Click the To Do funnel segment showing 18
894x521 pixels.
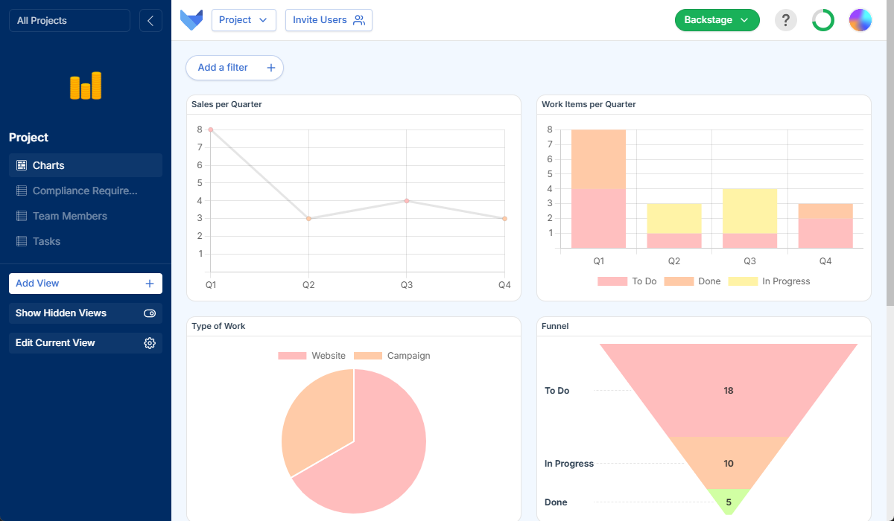[x=728, y=391]
